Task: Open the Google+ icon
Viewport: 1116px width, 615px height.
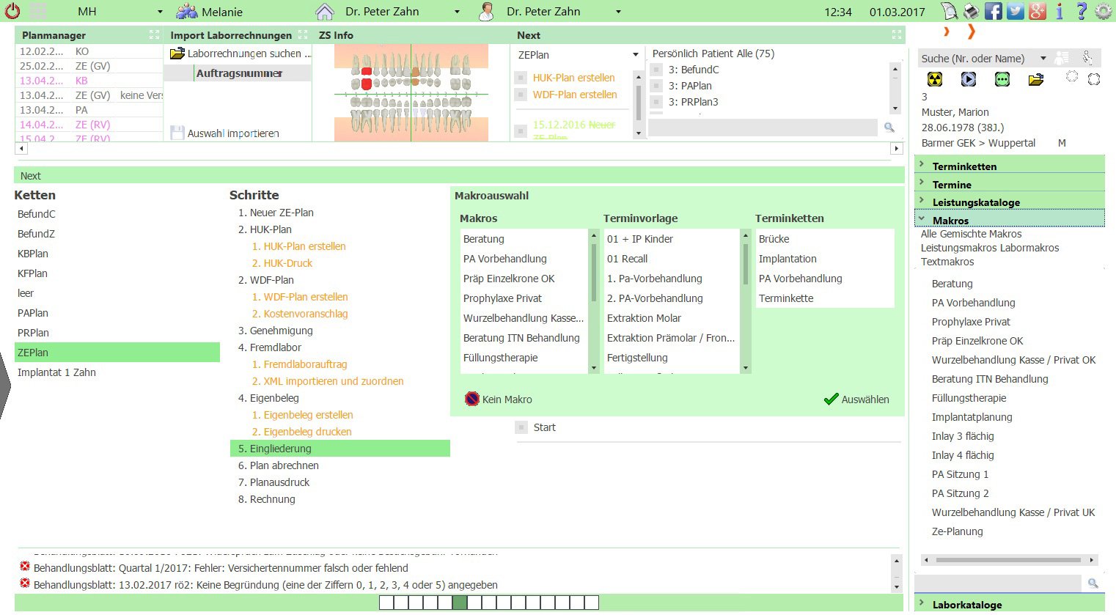Action: (x=1037, y=11)
